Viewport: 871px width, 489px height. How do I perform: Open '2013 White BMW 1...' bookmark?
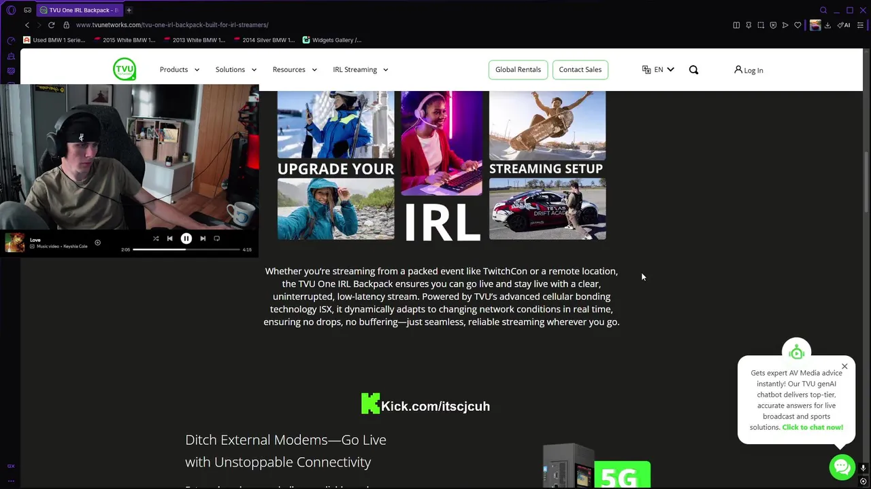(195, 40)
